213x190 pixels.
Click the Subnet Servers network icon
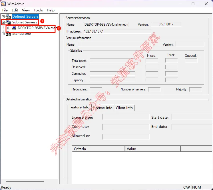(8, 22)
